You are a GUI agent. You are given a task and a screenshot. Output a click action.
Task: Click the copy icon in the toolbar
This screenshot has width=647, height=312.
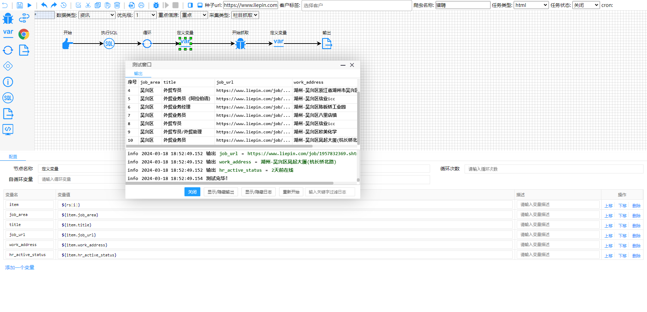(x=98, y=5)
